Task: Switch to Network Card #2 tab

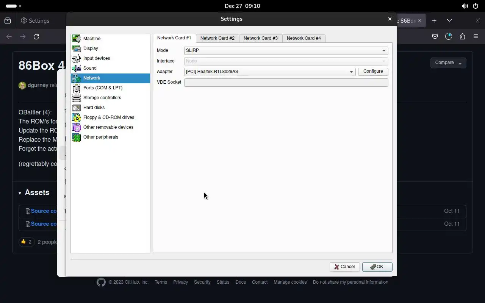Action: tap(217, 38)
